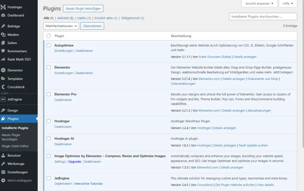This screenshot has width=304, height=191.
Task: Open Aktualisierungen link for Elementor Pro
Action: [x=259, y=111]
